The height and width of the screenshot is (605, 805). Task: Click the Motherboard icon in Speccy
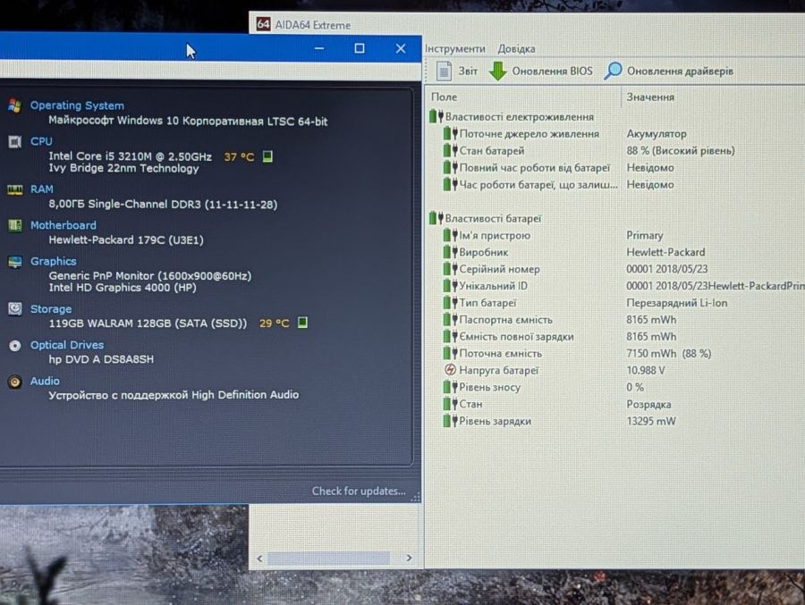15,225
